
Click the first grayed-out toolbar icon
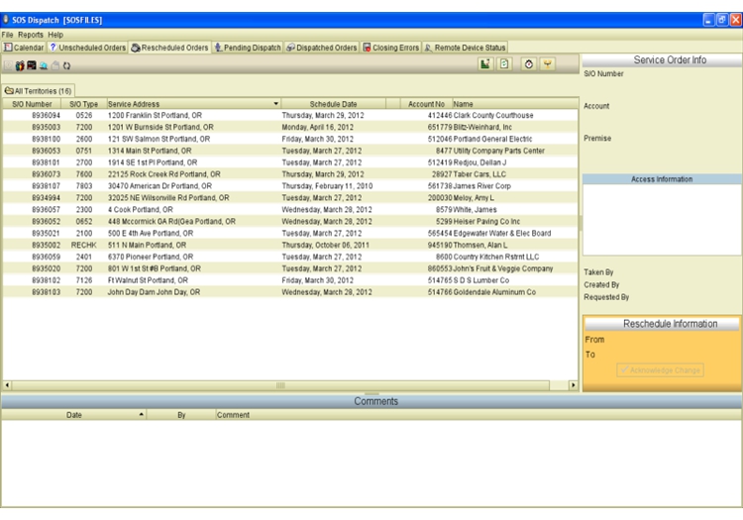pos(8,65)
